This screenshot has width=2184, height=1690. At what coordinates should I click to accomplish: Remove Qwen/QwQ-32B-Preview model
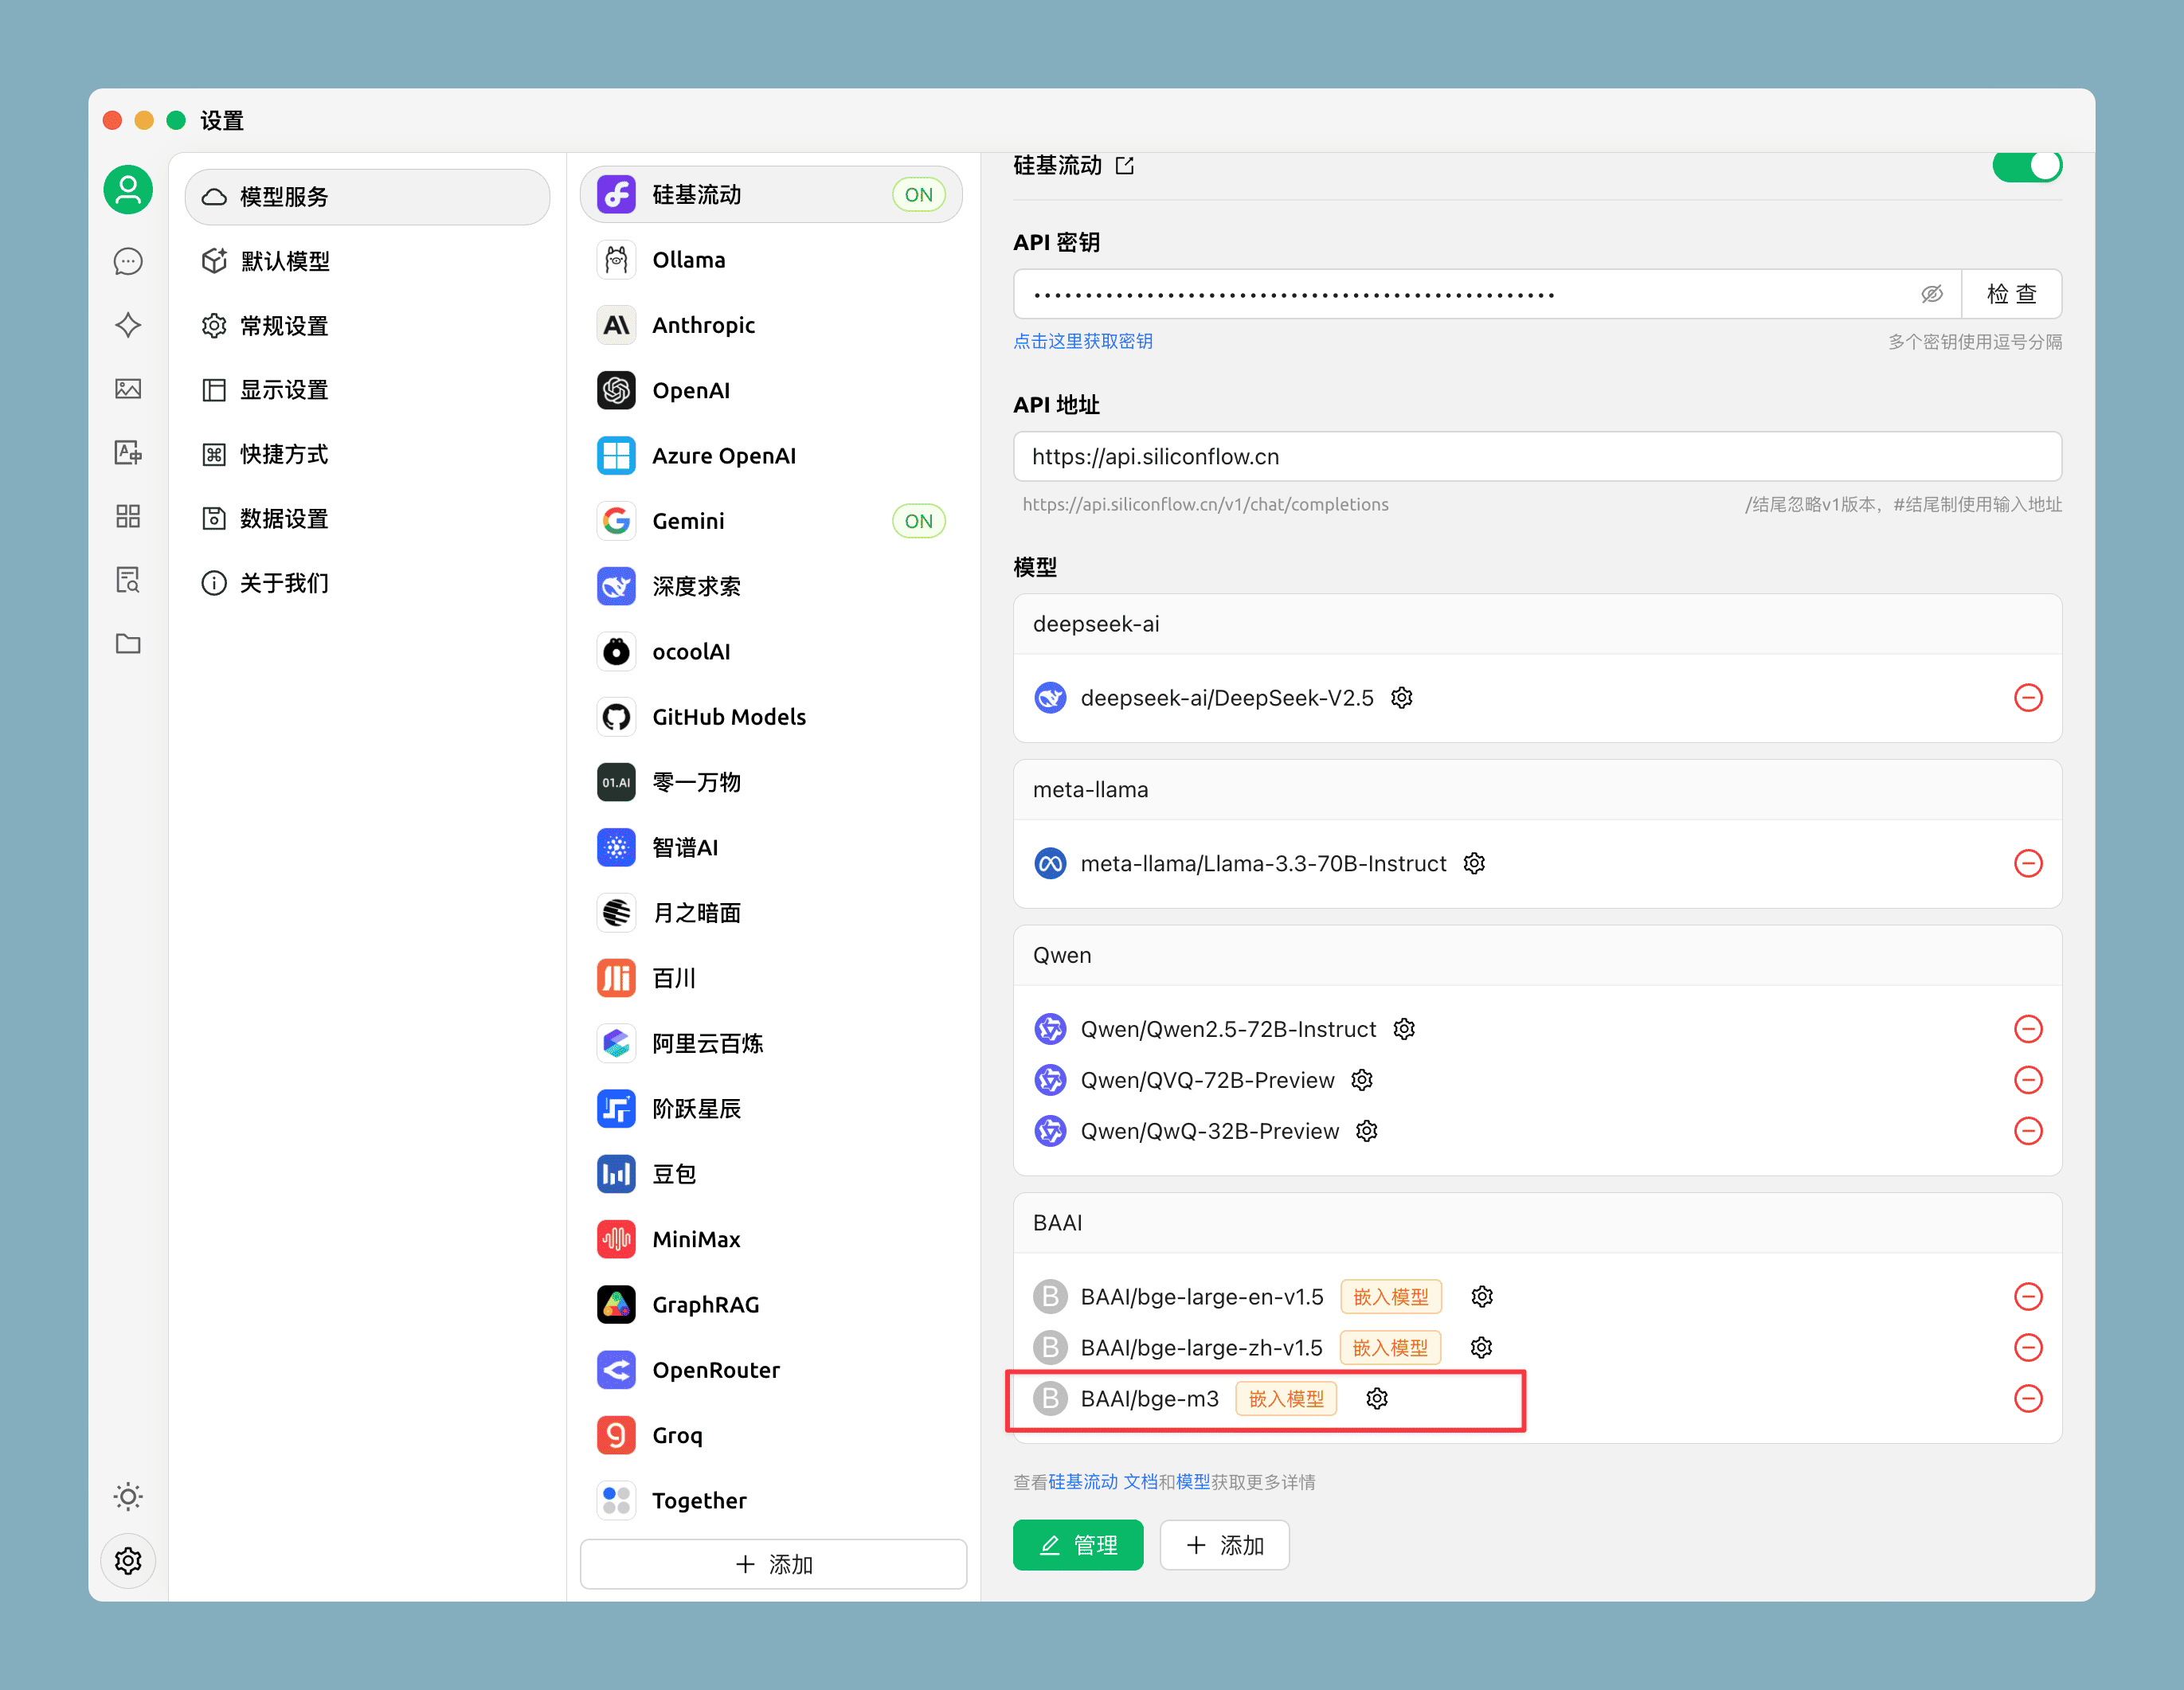click(2028, 1131)
